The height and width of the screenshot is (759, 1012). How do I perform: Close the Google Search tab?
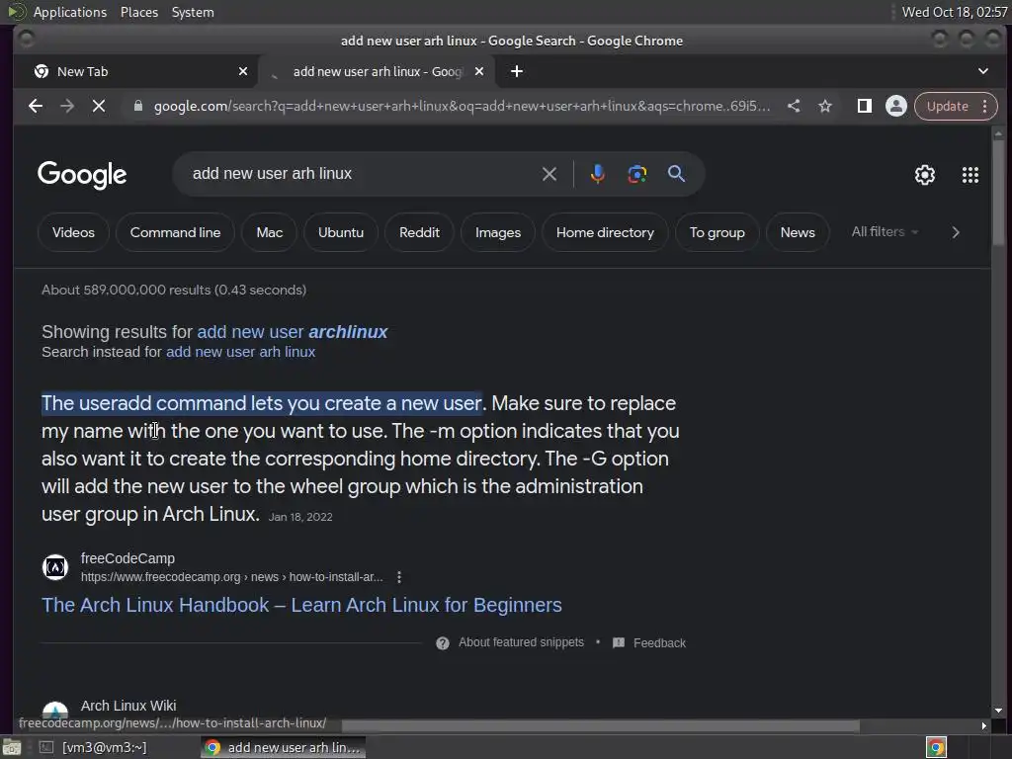[x=479, y=71]
